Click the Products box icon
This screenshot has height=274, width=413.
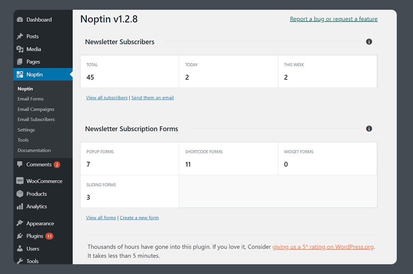click(x=20, y=194)
